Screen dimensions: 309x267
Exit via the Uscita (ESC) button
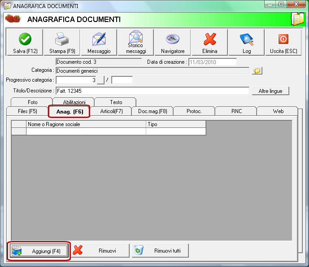click(x=283, y=42)
